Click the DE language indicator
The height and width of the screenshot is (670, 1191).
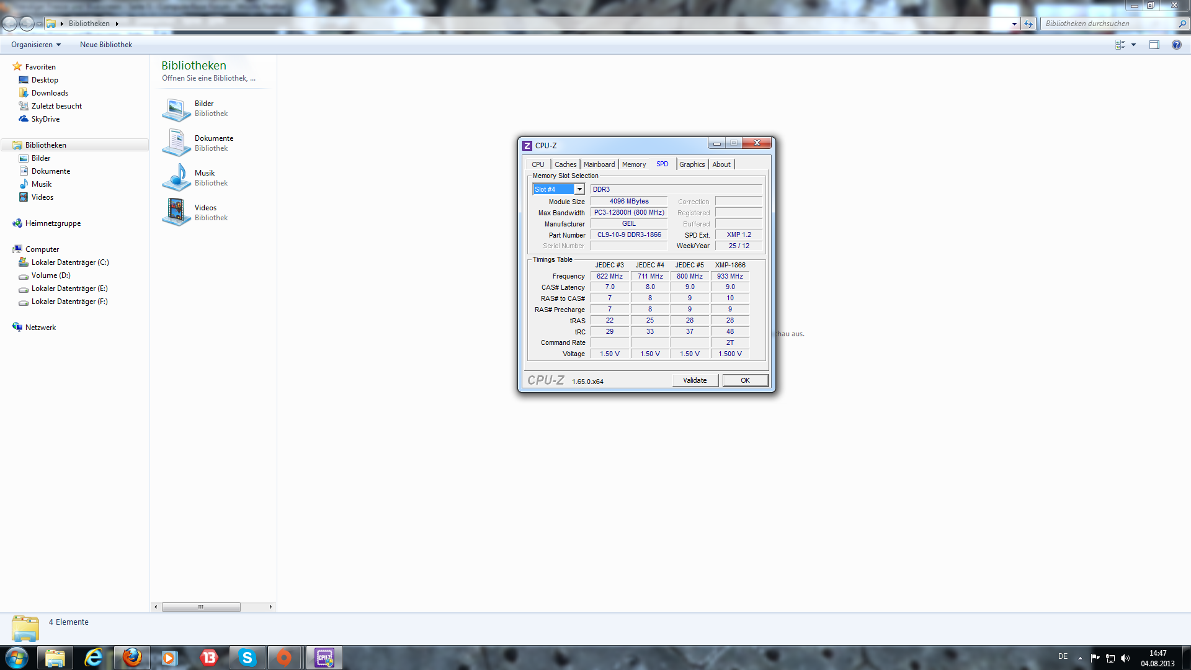1063,656
